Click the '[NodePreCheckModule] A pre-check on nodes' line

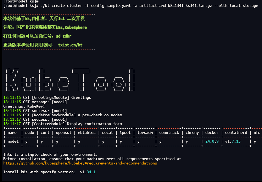point(63,115)
